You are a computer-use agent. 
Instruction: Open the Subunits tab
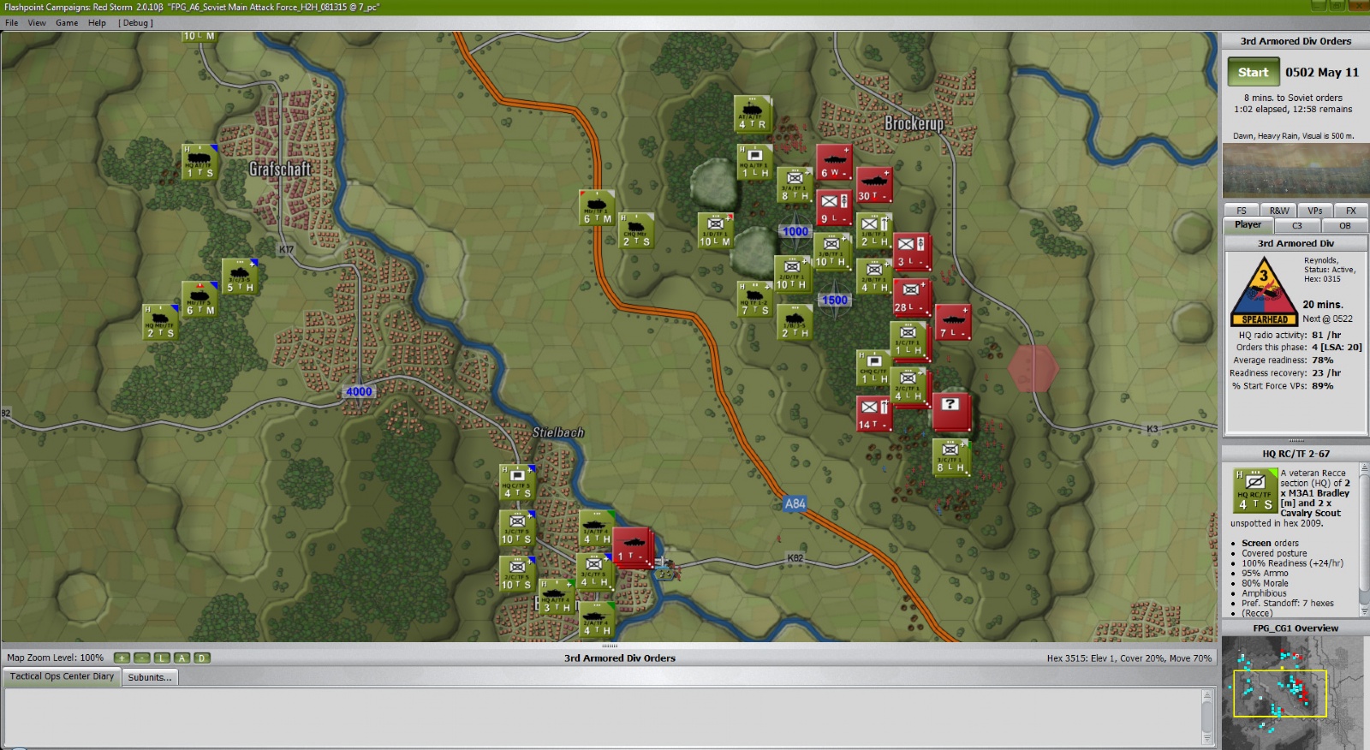tap(150, 677)
